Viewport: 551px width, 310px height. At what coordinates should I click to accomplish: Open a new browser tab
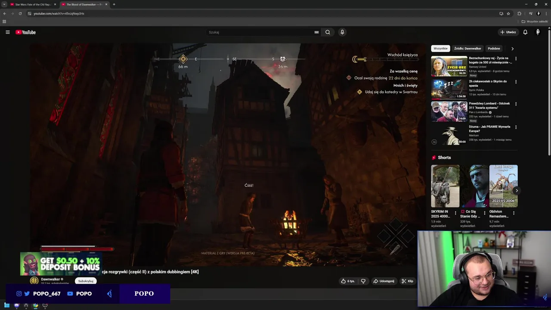tap(114, 4)
